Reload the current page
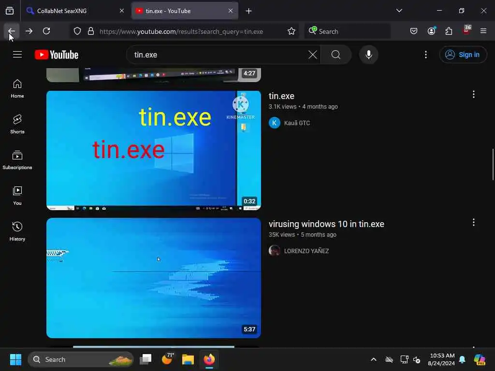495x371 pixels. (46, 31)
